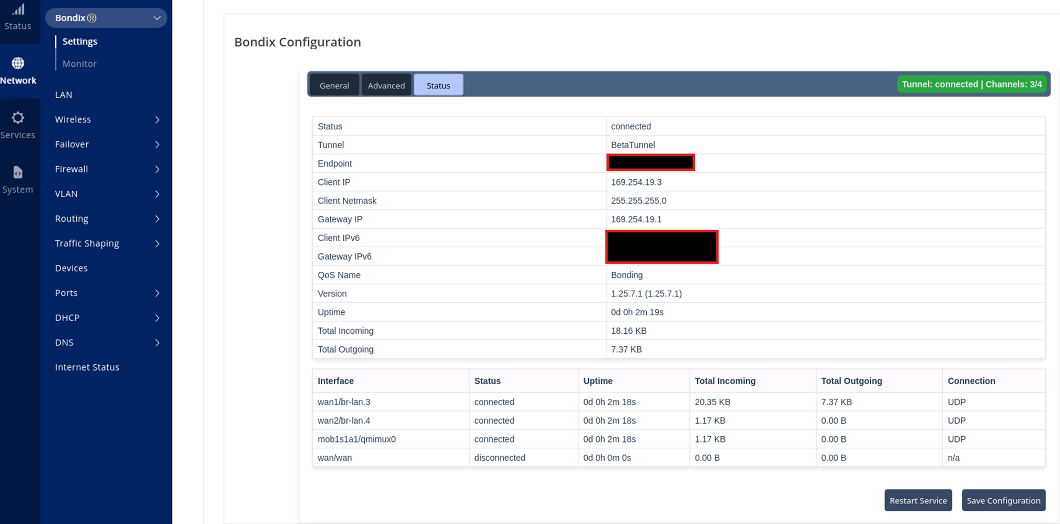
Task: Expand the Wireless submenu chevron
Action: click(x=157, y=120)
